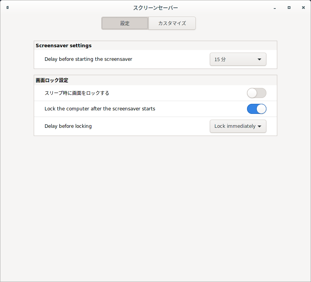Click the Delay before starting the screensaver label

88,59
